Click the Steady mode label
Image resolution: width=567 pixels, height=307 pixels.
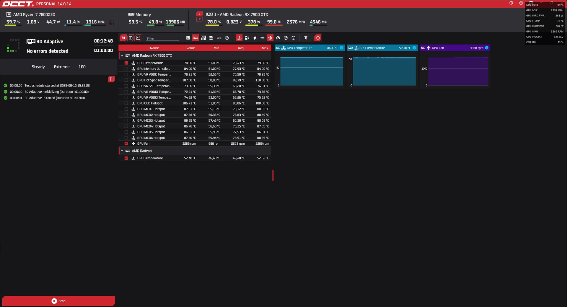38,67
